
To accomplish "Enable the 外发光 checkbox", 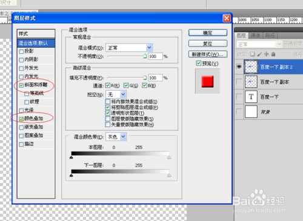I will [21, 68].
